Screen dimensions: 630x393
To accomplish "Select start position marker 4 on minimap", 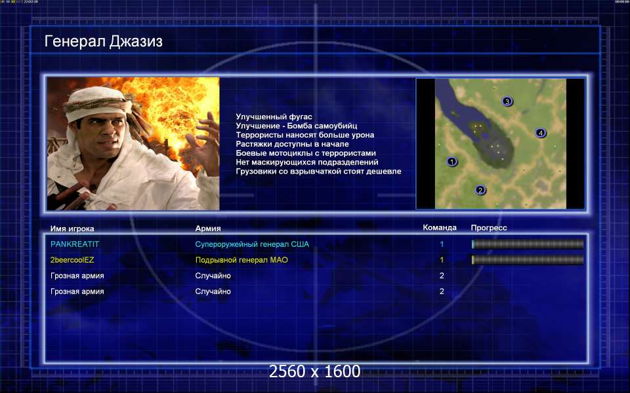I will coord(540,133).
